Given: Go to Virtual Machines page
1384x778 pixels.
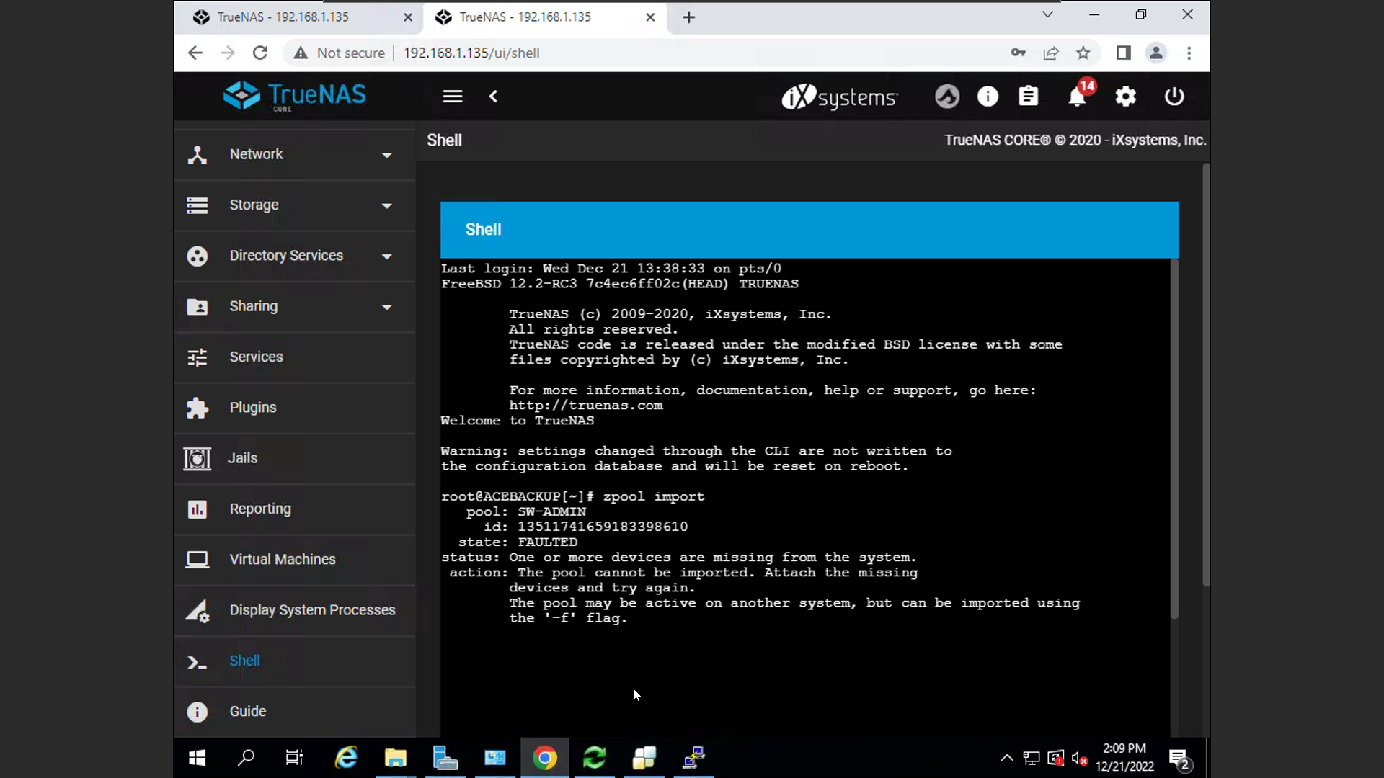Looking at the screenshot, I should (282, 560).
